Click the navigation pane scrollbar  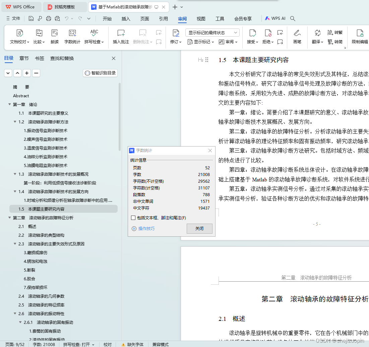tap(120, 117)
